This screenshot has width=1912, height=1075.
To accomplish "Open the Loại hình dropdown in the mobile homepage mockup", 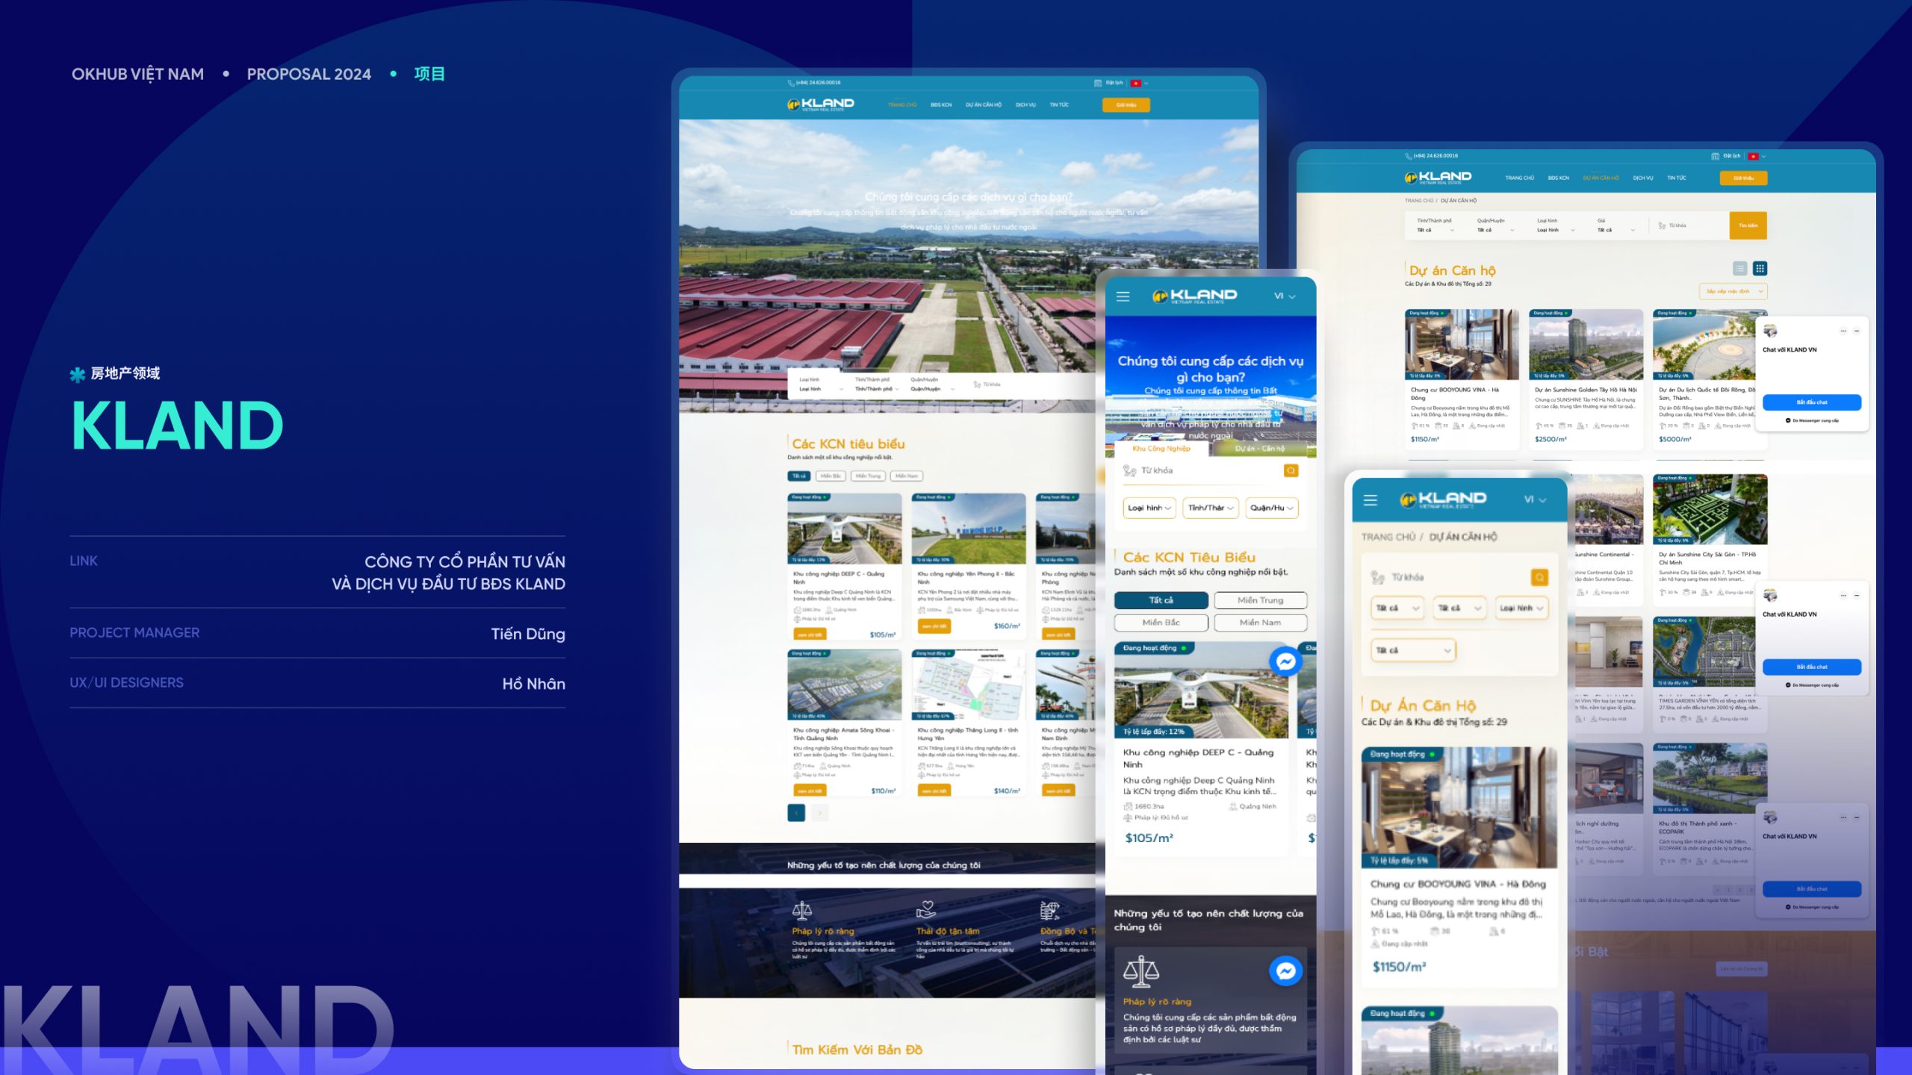I will coord(1149,508).
